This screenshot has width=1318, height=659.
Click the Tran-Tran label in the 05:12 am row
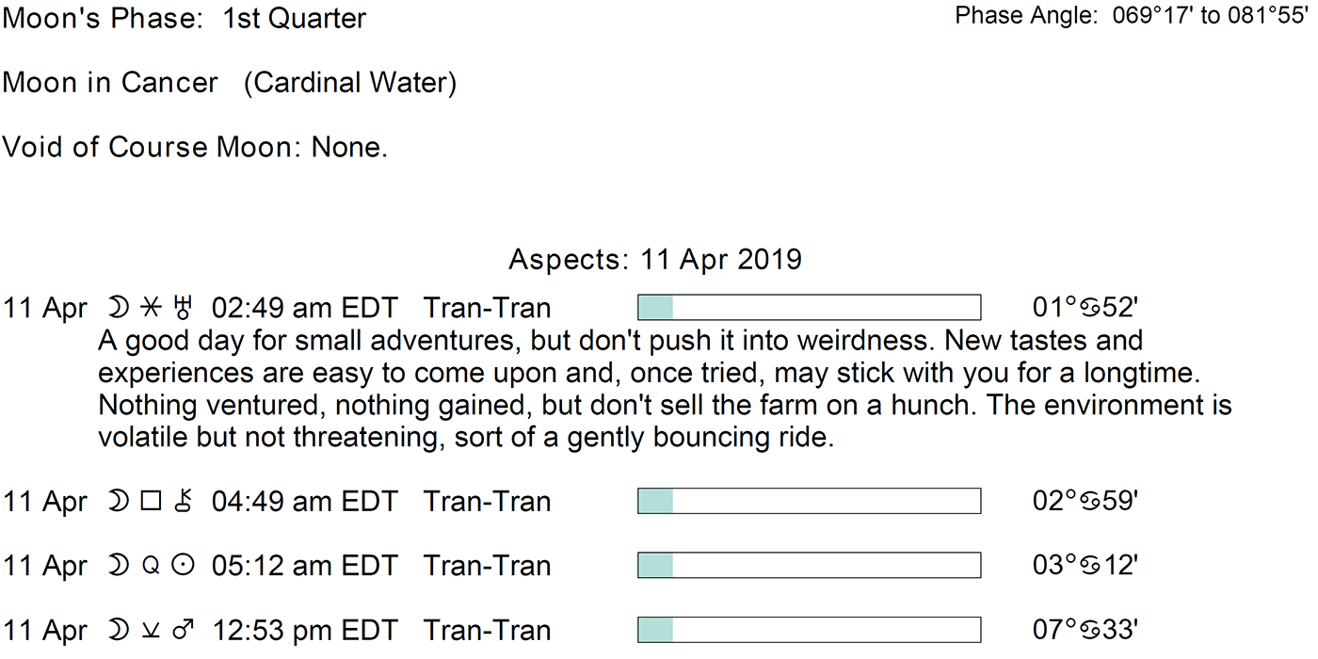point(487,566)
